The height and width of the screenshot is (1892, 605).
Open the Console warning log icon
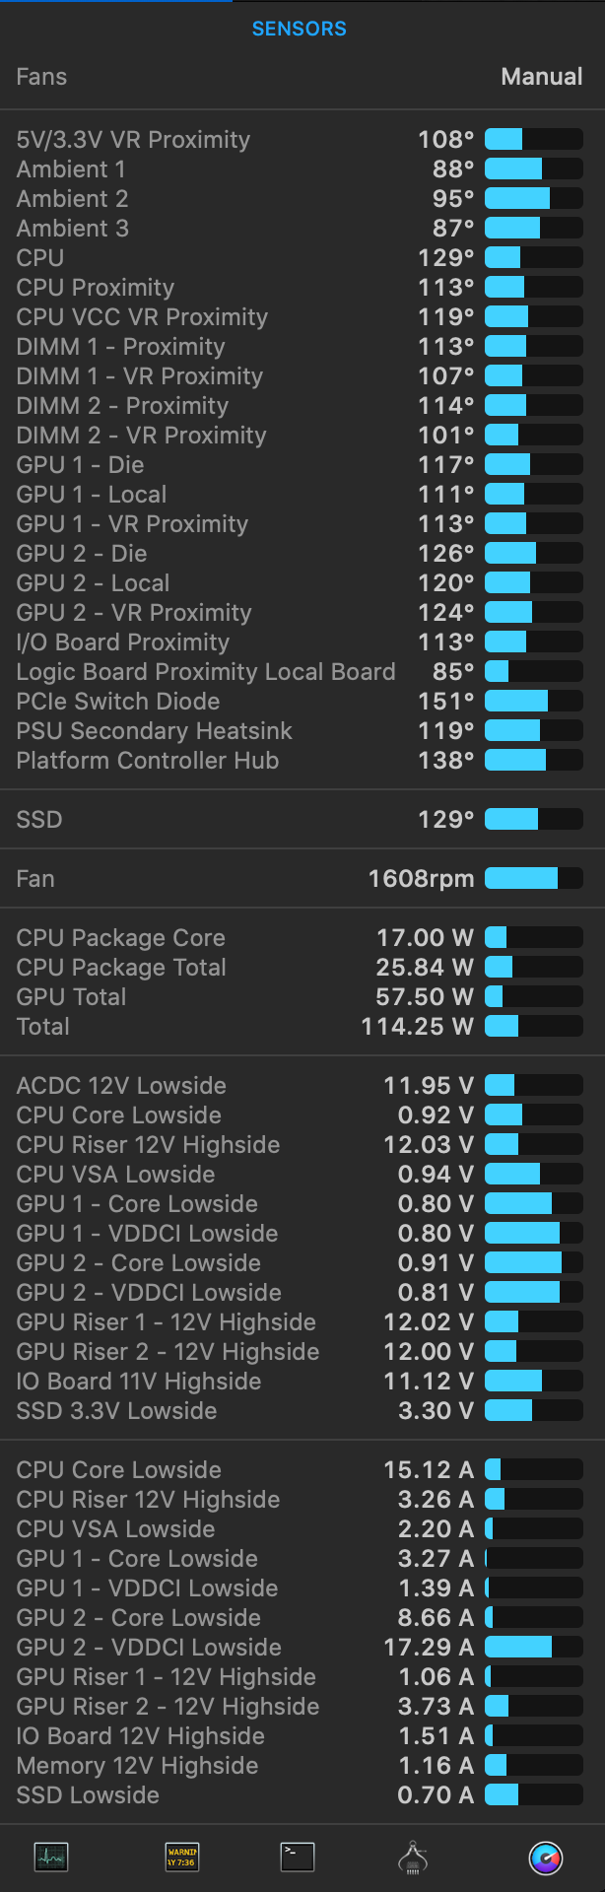[181, 1858]
